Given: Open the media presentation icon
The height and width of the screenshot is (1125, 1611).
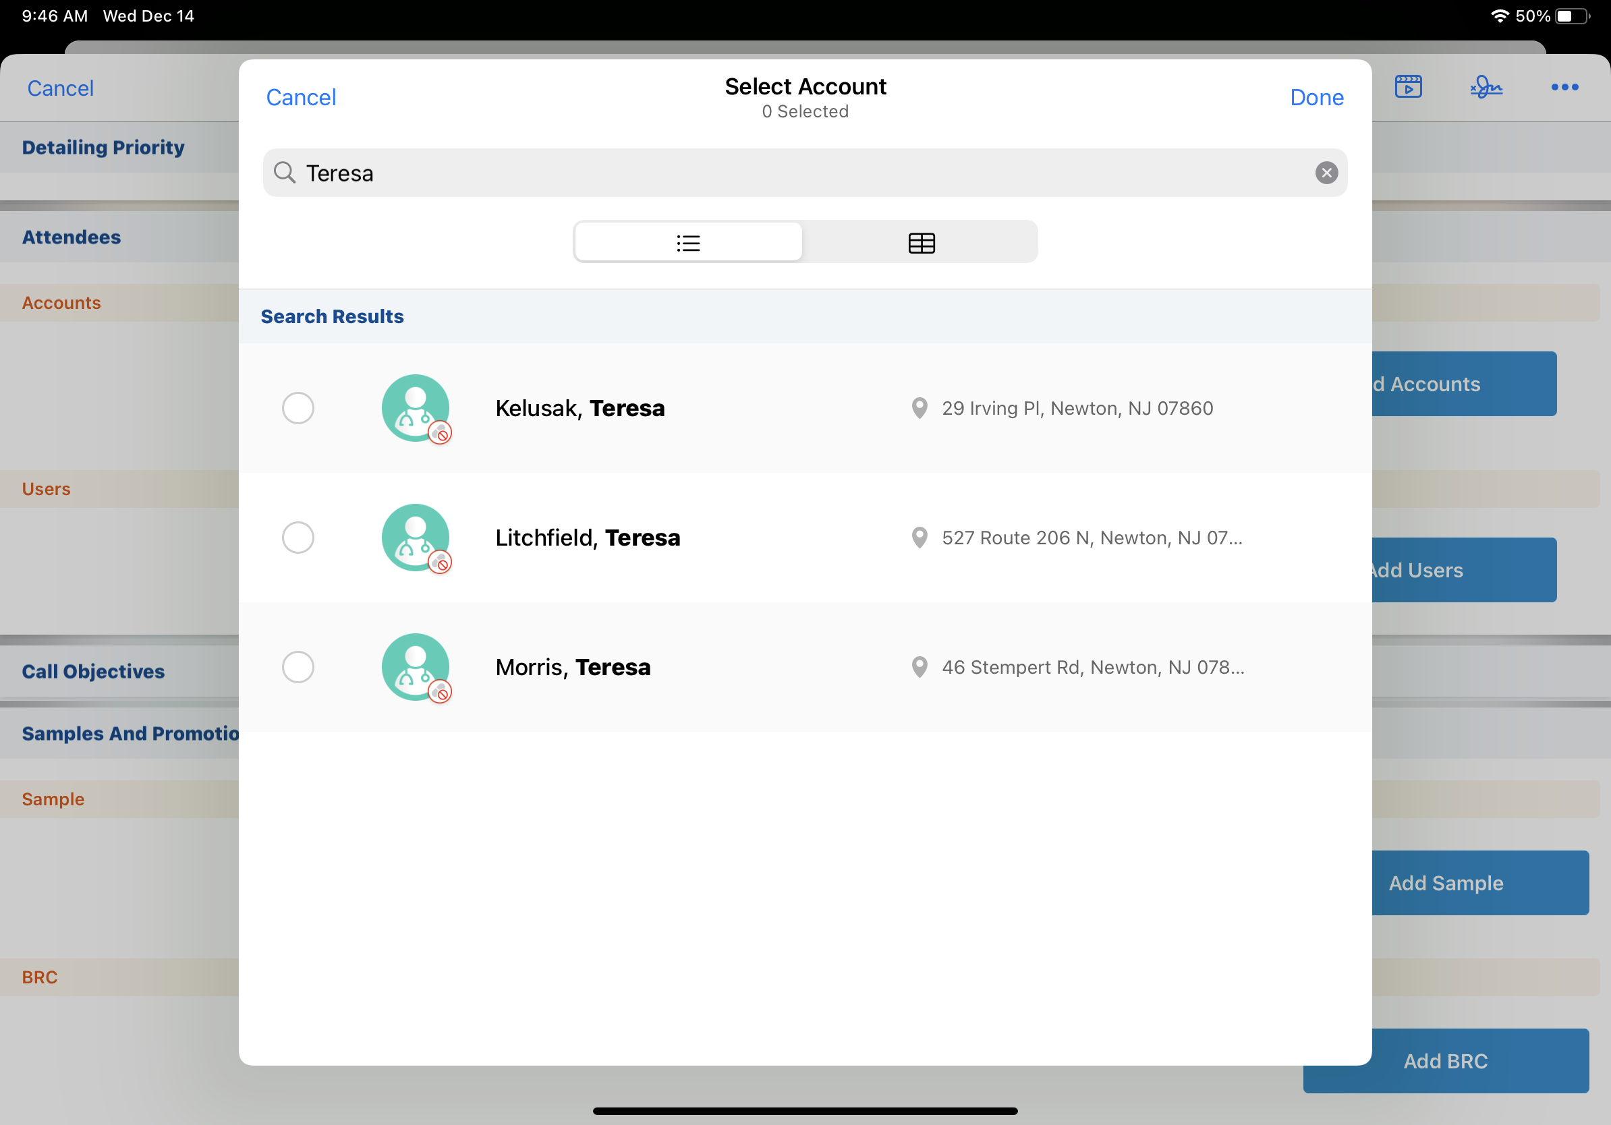Looking at the screenshot, I should click(x=1407, y=87).
